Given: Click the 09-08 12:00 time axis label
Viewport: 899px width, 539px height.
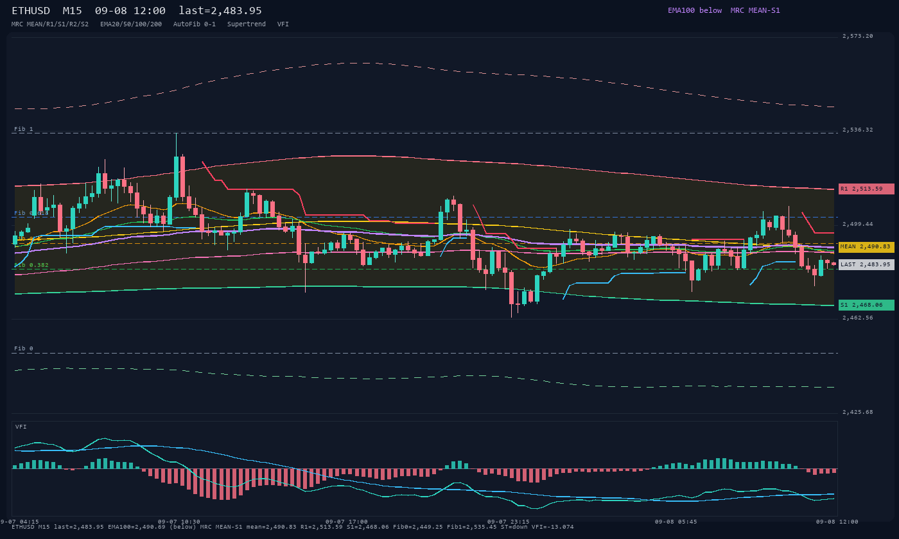Looking at the screenshot, I should (x=837, y=522).
